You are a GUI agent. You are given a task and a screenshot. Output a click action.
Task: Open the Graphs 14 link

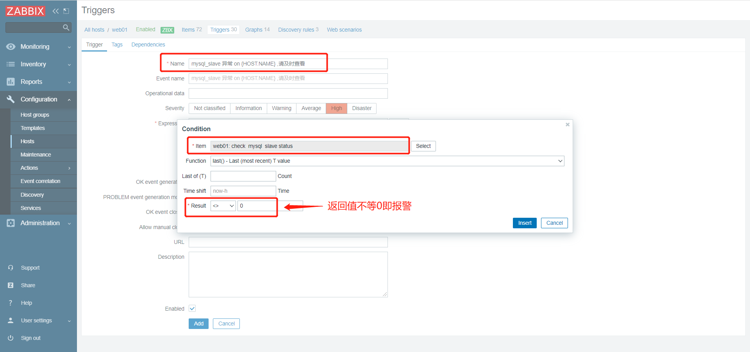(x=257, y=30)
